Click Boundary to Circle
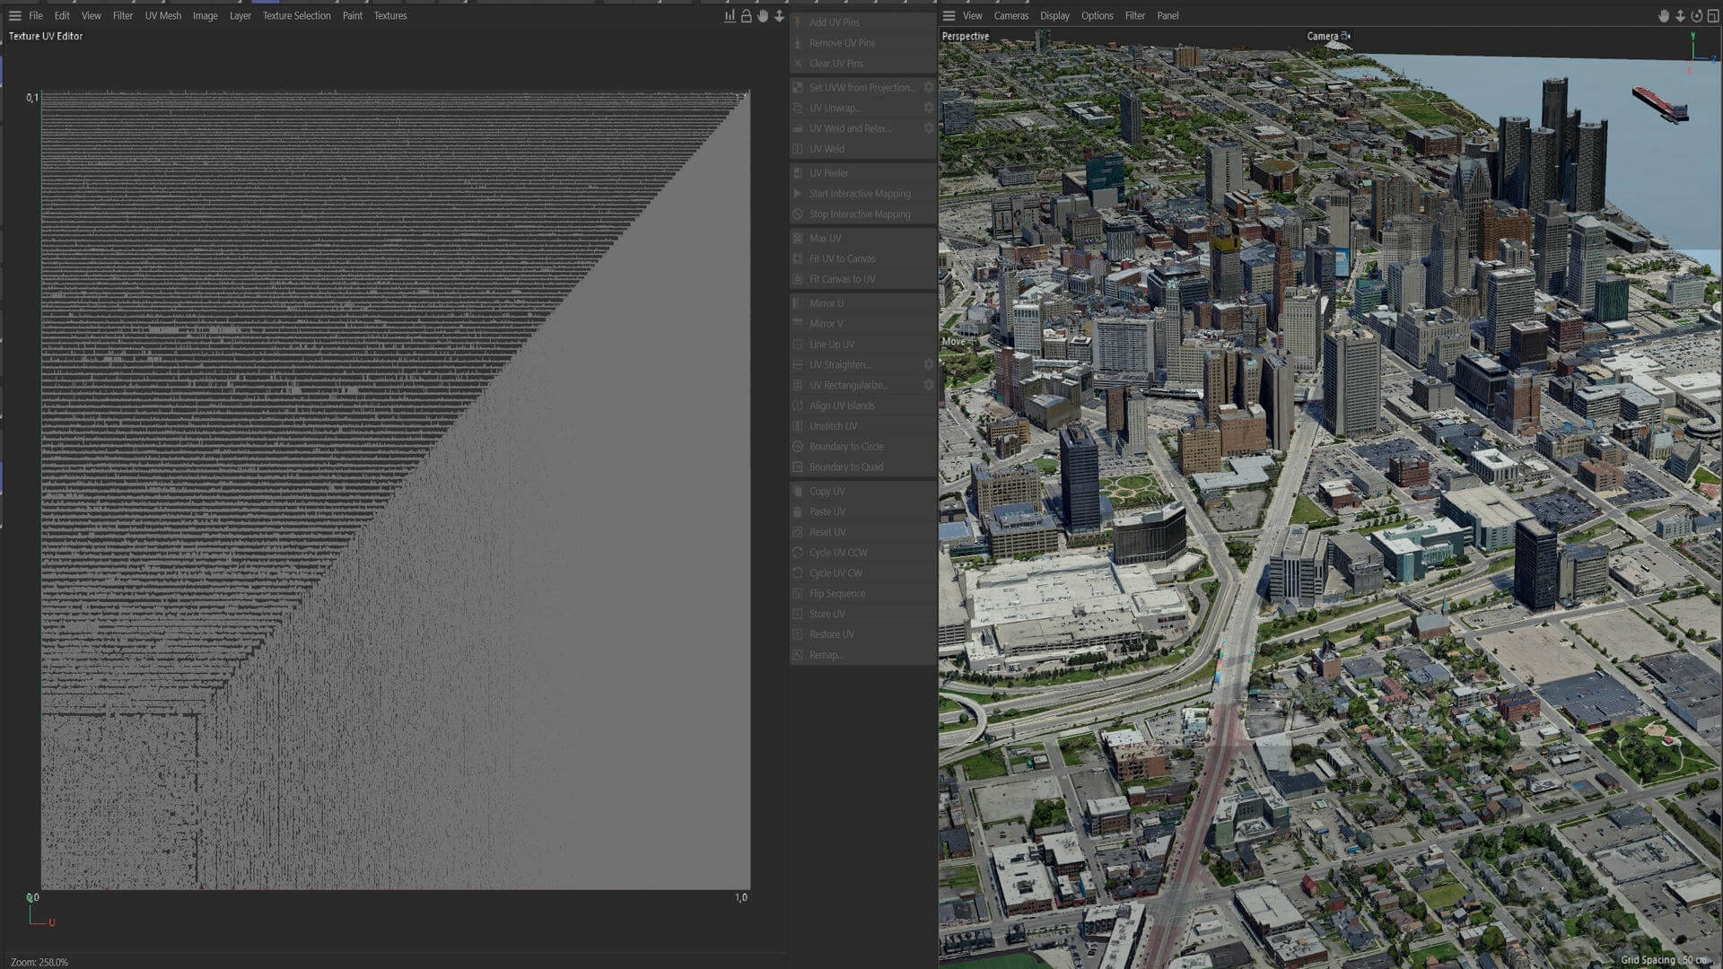Image resolution: width=1723 pixels, height=969 pixels. [x=862, y=447]
